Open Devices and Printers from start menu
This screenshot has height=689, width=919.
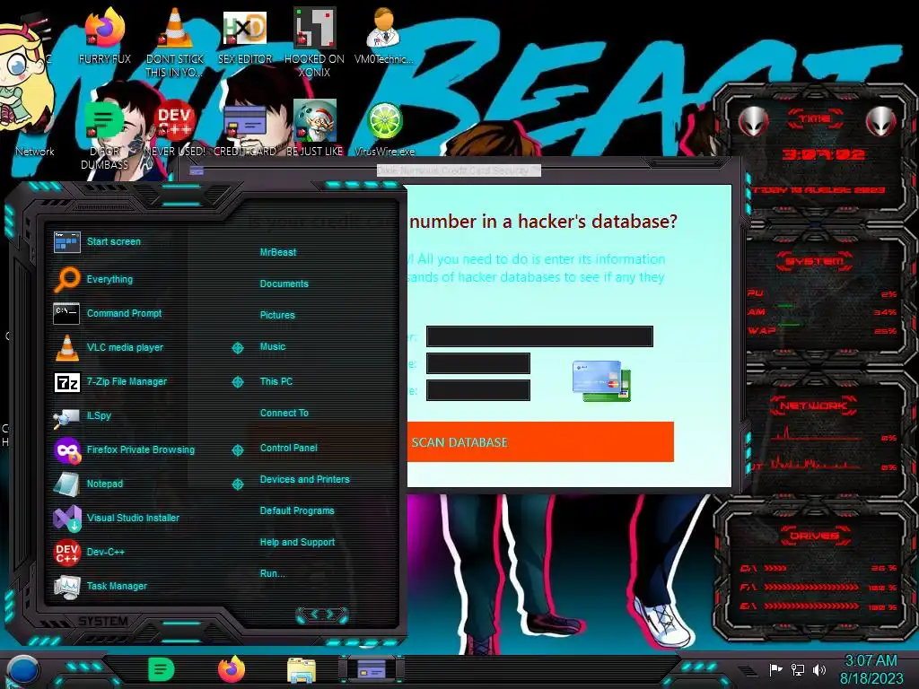305,479
